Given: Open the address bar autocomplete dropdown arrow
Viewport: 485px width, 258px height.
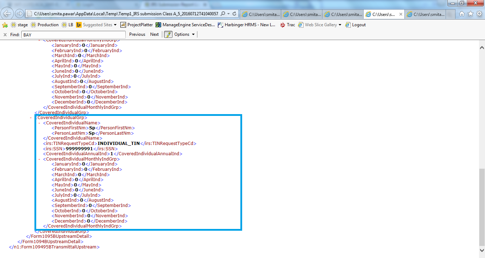Looking at the screenshot, I should [228, 14].
